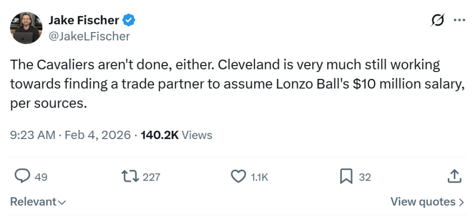Open Jake Fischer's profile picture
475x217 pixels.
(x=26, y=28)
